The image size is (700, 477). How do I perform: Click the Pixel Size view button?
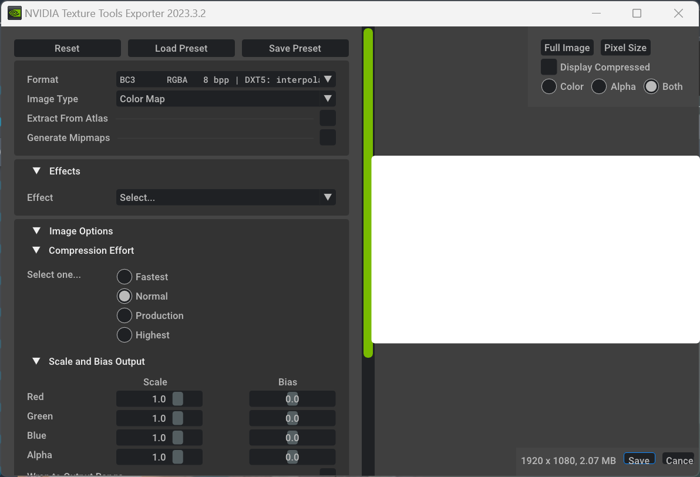625,48
